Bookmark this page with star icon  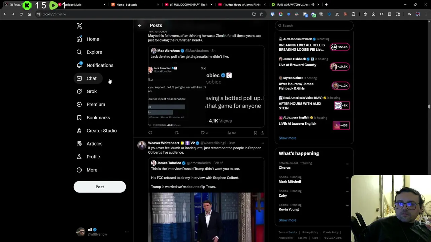click(261, 14)
